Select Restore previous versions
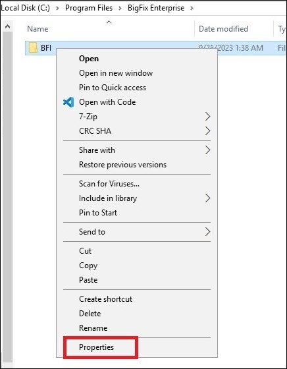The height and width of the screenshot is (369, 287). point(122,165)
